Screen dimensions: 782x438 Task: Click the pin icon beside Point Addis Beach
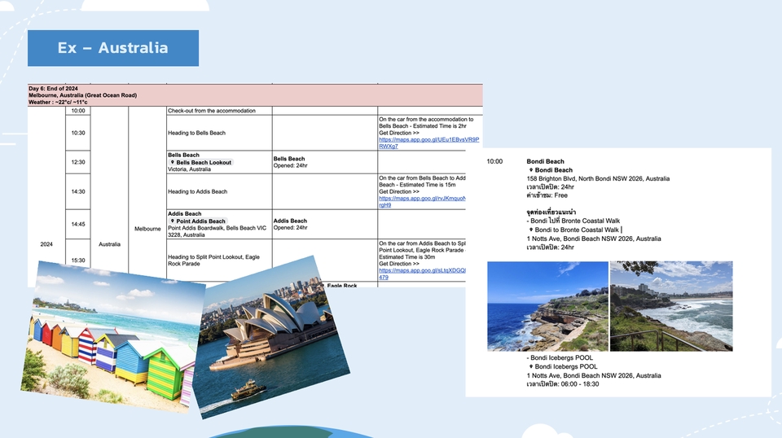173,221
